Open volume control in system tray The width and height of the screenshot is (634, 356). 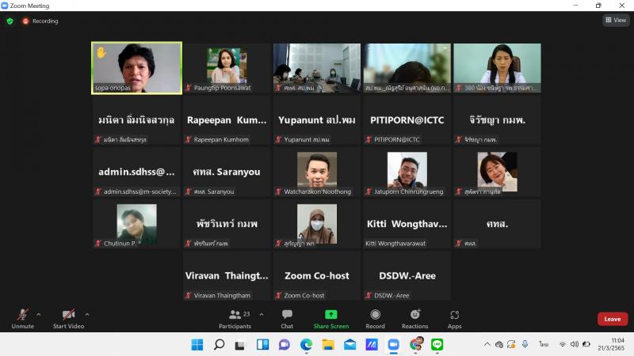click(574, 344)
